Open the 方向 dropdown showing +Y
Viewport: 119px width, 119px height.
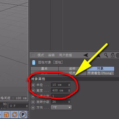tap(61, 107)
